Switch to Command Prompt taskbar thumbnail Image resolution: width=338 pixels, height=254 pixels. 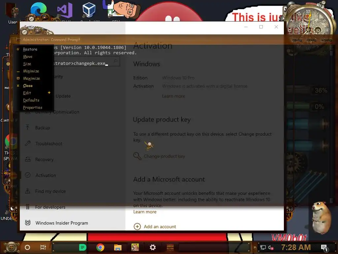[x=170, y=247]
